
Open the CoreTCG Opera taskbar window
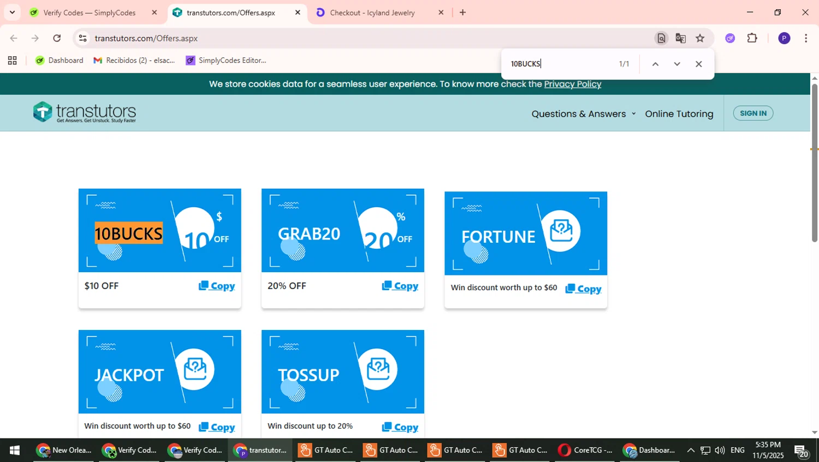586,451
